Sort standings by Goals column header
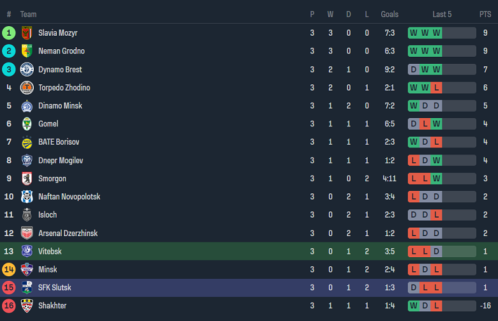Viewport: 498px width, 321px height. click(x=389, y=14)
